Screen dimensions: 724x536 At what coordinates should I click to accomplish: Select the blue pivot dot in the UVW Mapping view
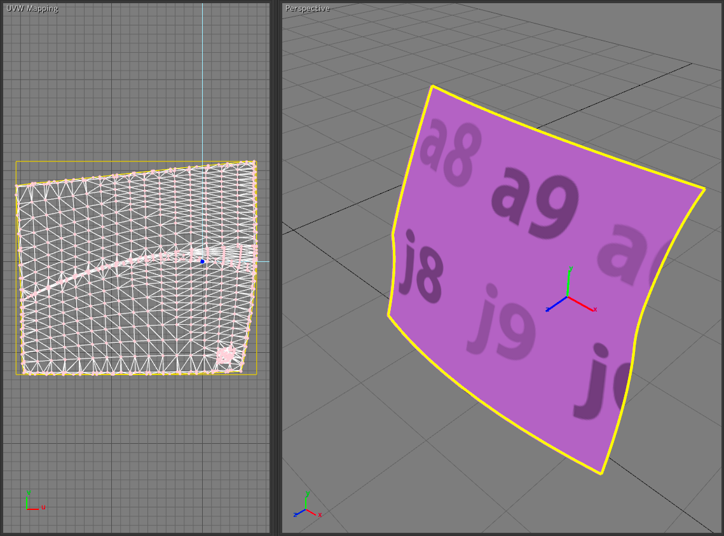click(x=202, y=261)
